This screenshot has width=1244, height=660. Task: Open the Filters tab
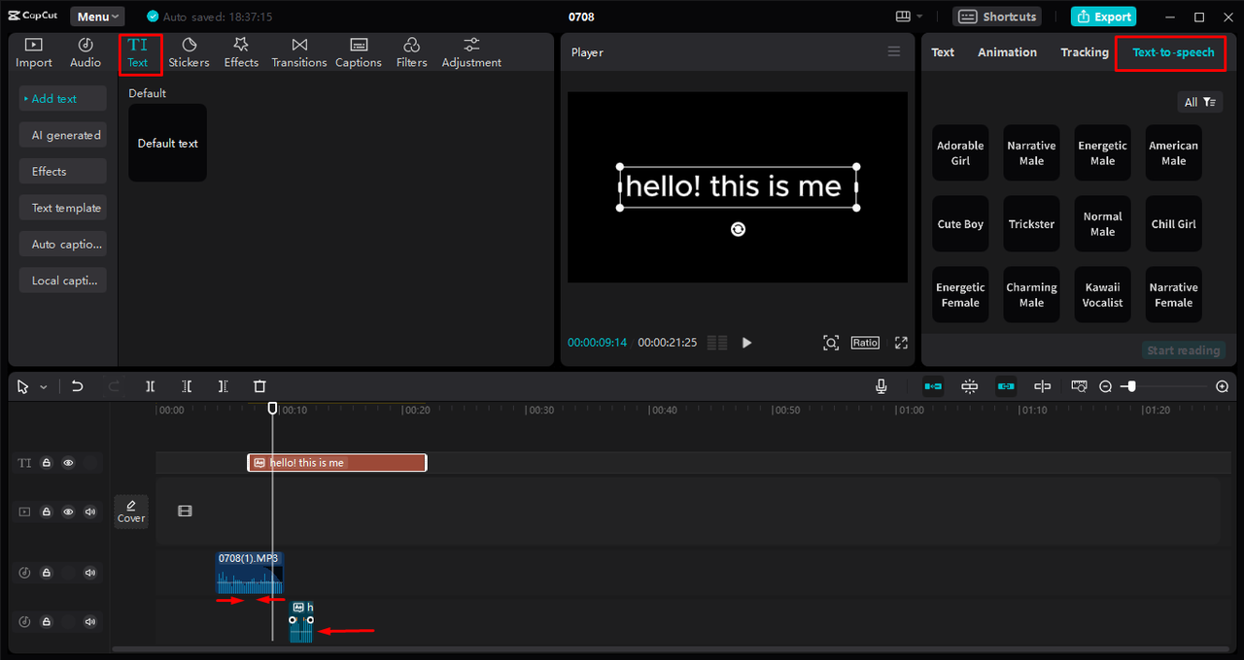coord(412,52)
